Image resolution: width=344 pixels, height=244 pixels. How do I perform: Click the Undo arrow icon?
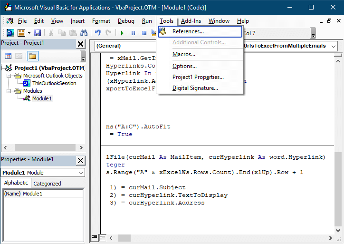tap(97, 33)
